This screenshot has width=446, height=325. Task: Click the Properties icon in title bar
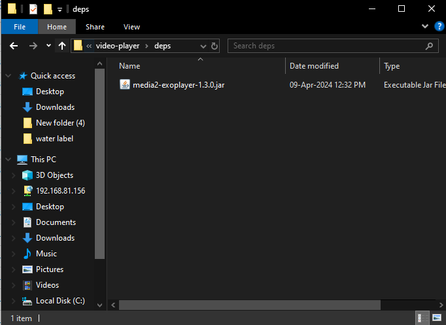coord(33,9)
